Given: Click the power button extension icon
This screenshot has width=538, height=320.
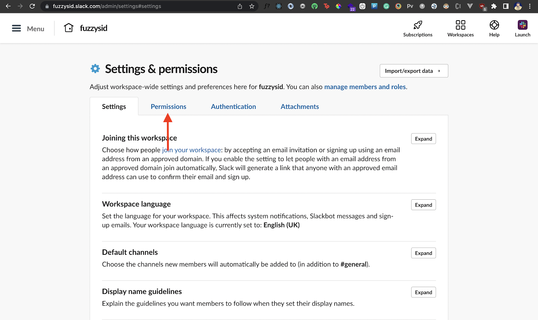Looking at the screenshot, I should pyautogui.click(x=362, y=6).
